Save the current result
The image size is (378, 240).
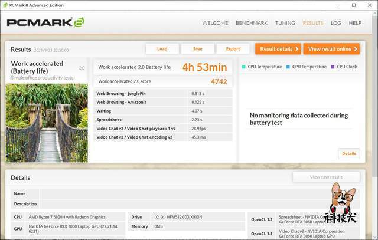(198, 49)
